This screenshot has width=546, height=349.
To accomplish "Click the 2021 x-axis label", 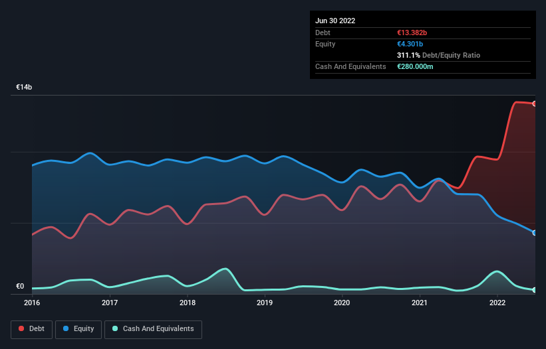I will (420, 303).
